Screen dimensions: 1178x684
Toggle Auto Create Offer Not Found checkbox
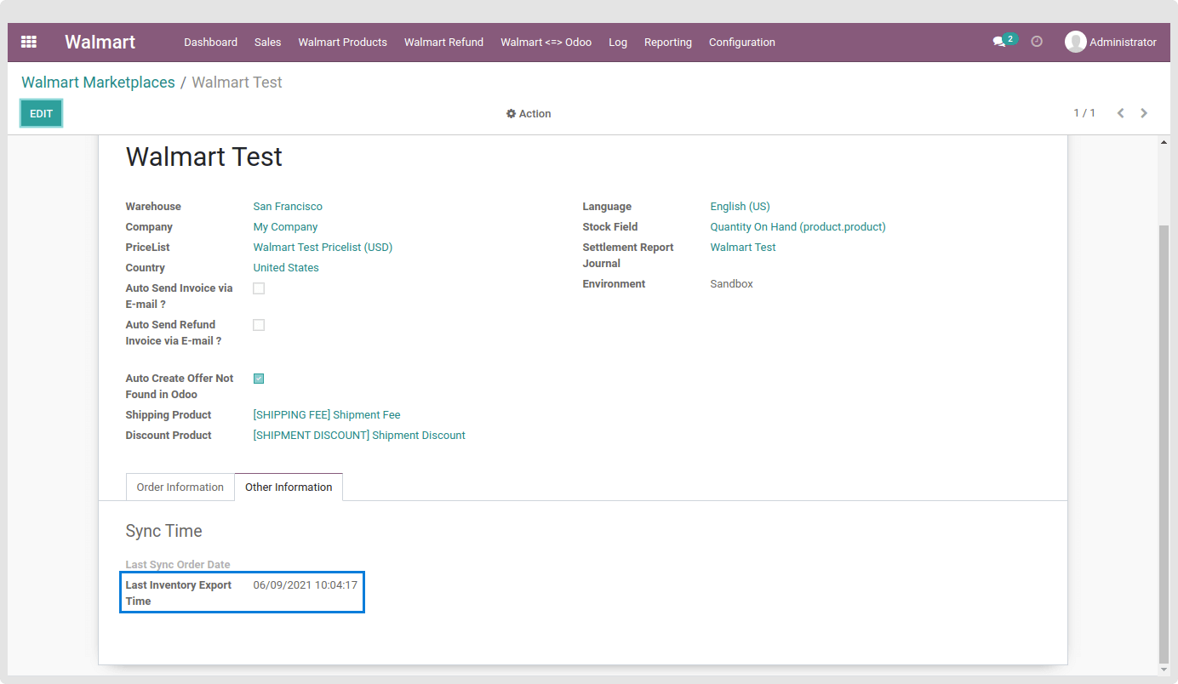(259, 379)
